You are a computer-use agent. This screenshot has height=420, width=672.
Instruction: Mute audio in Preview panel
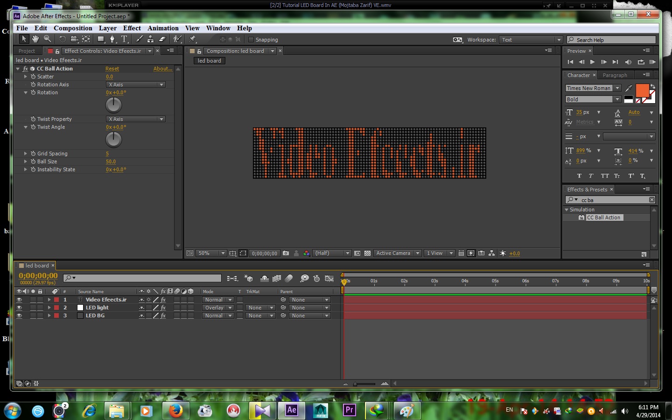coord(628,62)
